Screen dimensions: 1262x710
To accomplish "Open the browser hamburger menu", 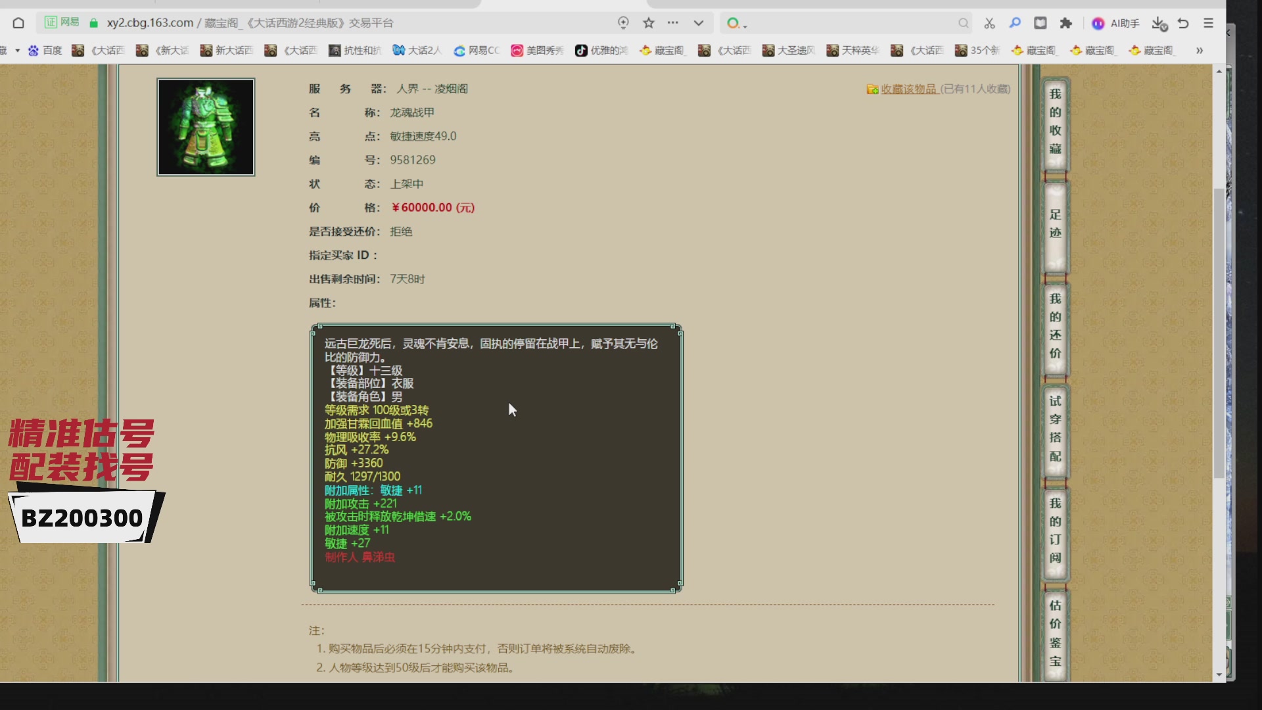I will pyautogui.click(x=1208, y=23).
